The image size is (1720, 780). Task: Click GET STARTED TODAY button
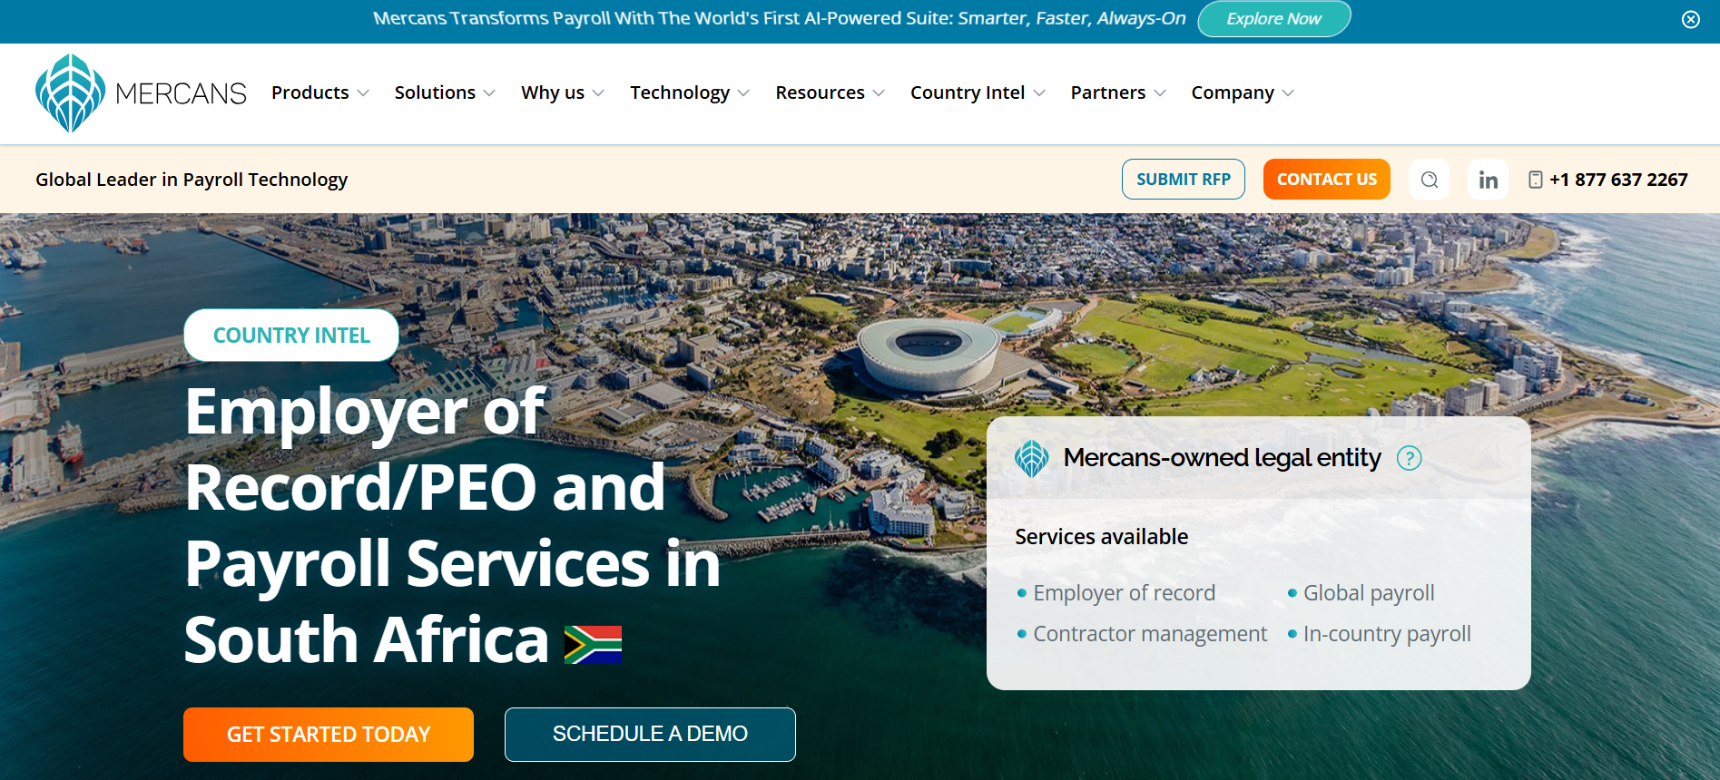click(329, 735)
